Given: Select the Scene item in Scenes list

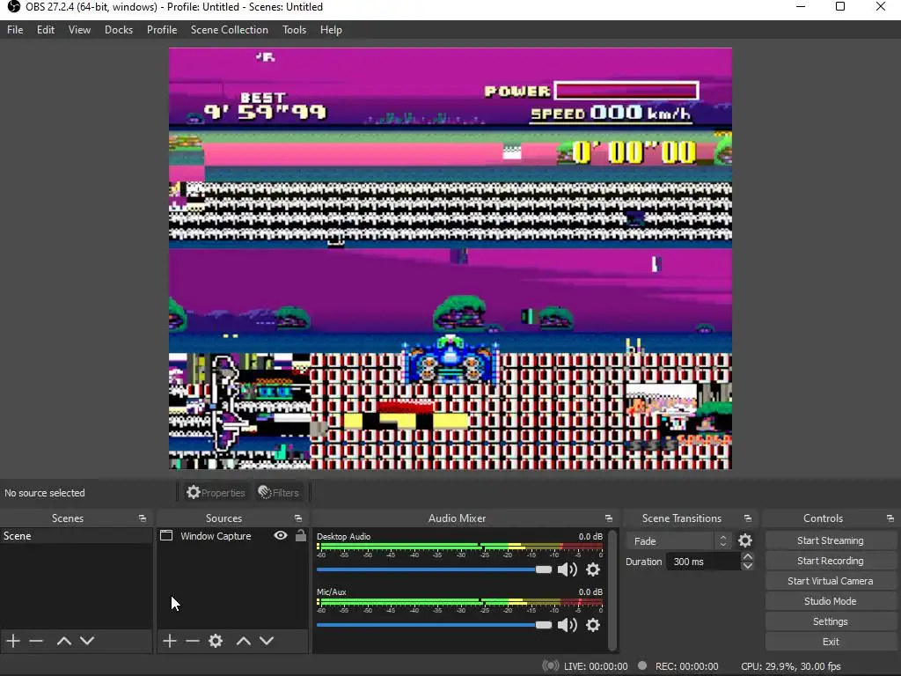Looking at the screenshot, I should pos(76,536).
